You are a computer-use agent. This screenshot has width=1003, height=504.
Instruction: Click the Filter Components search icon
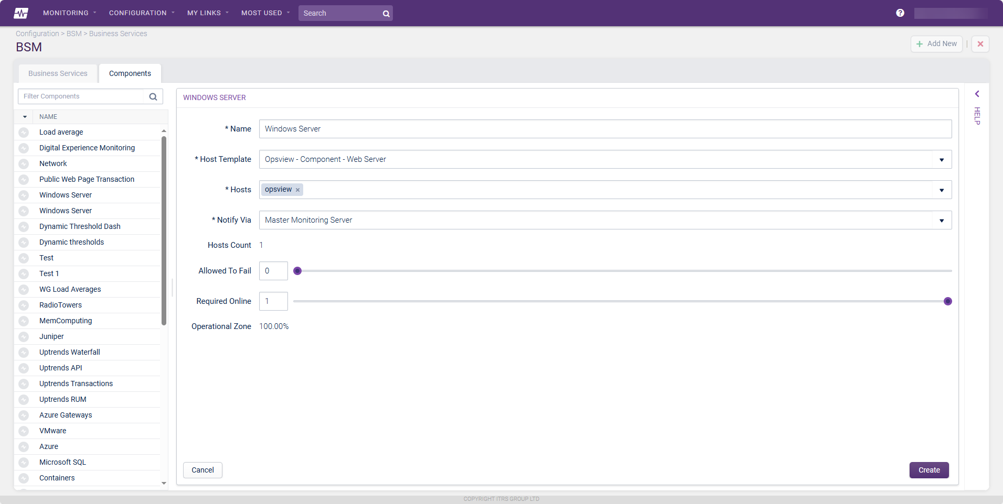(x=153, y=96)
